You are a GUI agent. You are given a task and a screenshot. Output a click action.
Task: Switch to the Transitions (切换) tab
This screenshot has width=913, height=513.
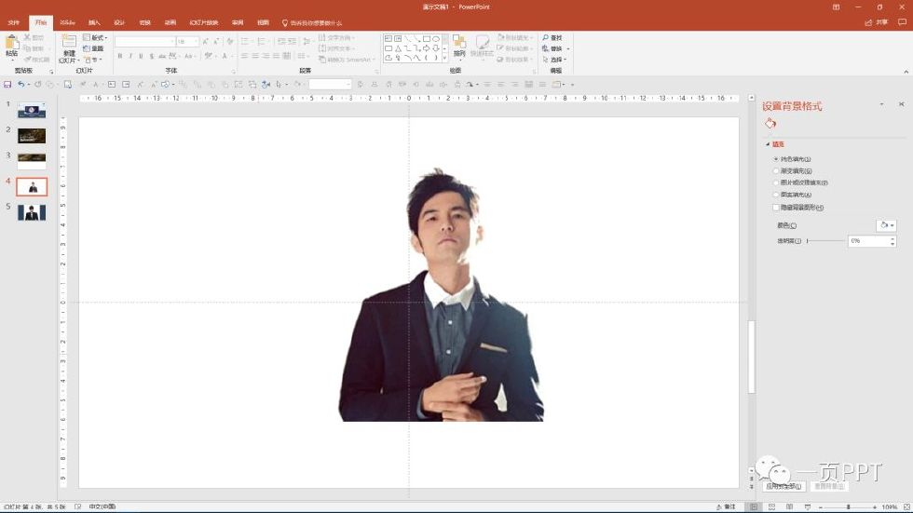145,22
